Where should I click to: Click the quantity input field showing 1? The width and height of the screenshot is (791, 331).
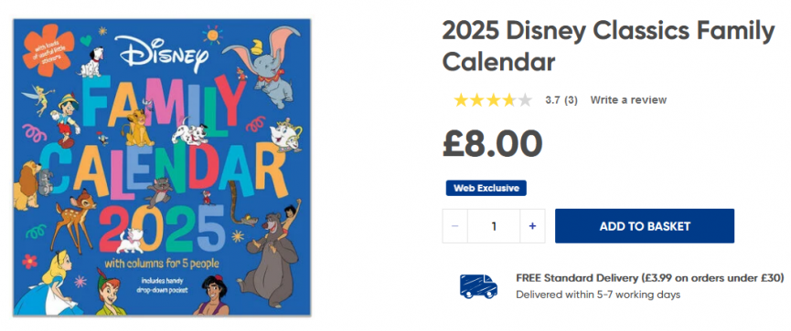click(494, 226)
